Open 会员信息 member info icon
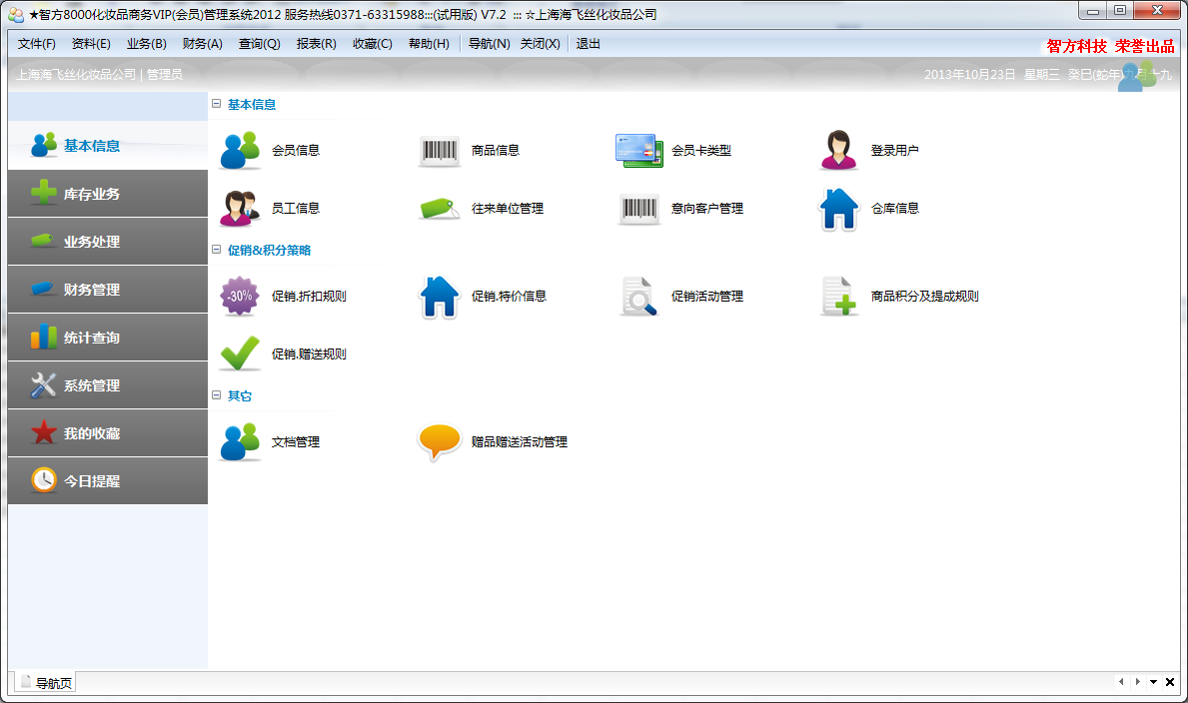1188x703 pixels. coord(240,150)
